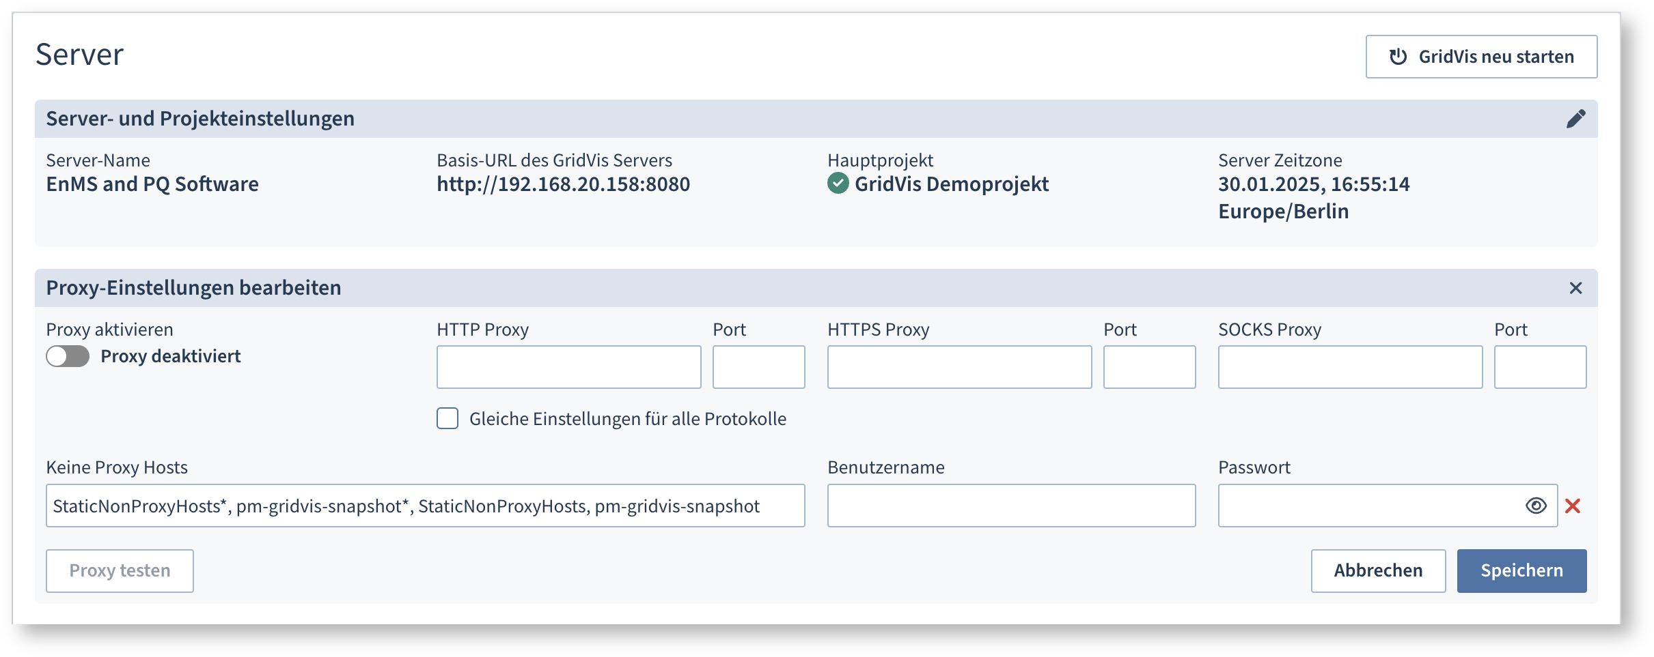1654x657 pixels.
Task: Enable the proxy toggle switch
Action: (x=68, y=356)
